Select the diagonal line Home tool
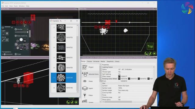The image size is (195, 109). point(3,40)
